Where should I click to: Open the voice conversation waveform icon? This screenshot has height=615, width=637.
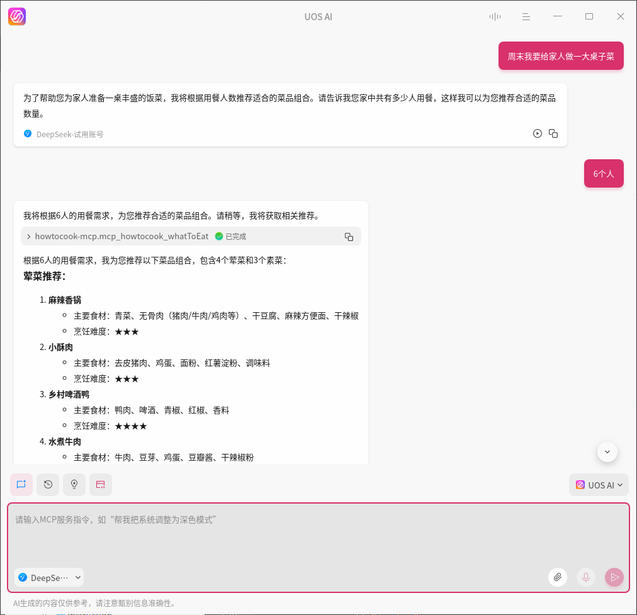495,16
